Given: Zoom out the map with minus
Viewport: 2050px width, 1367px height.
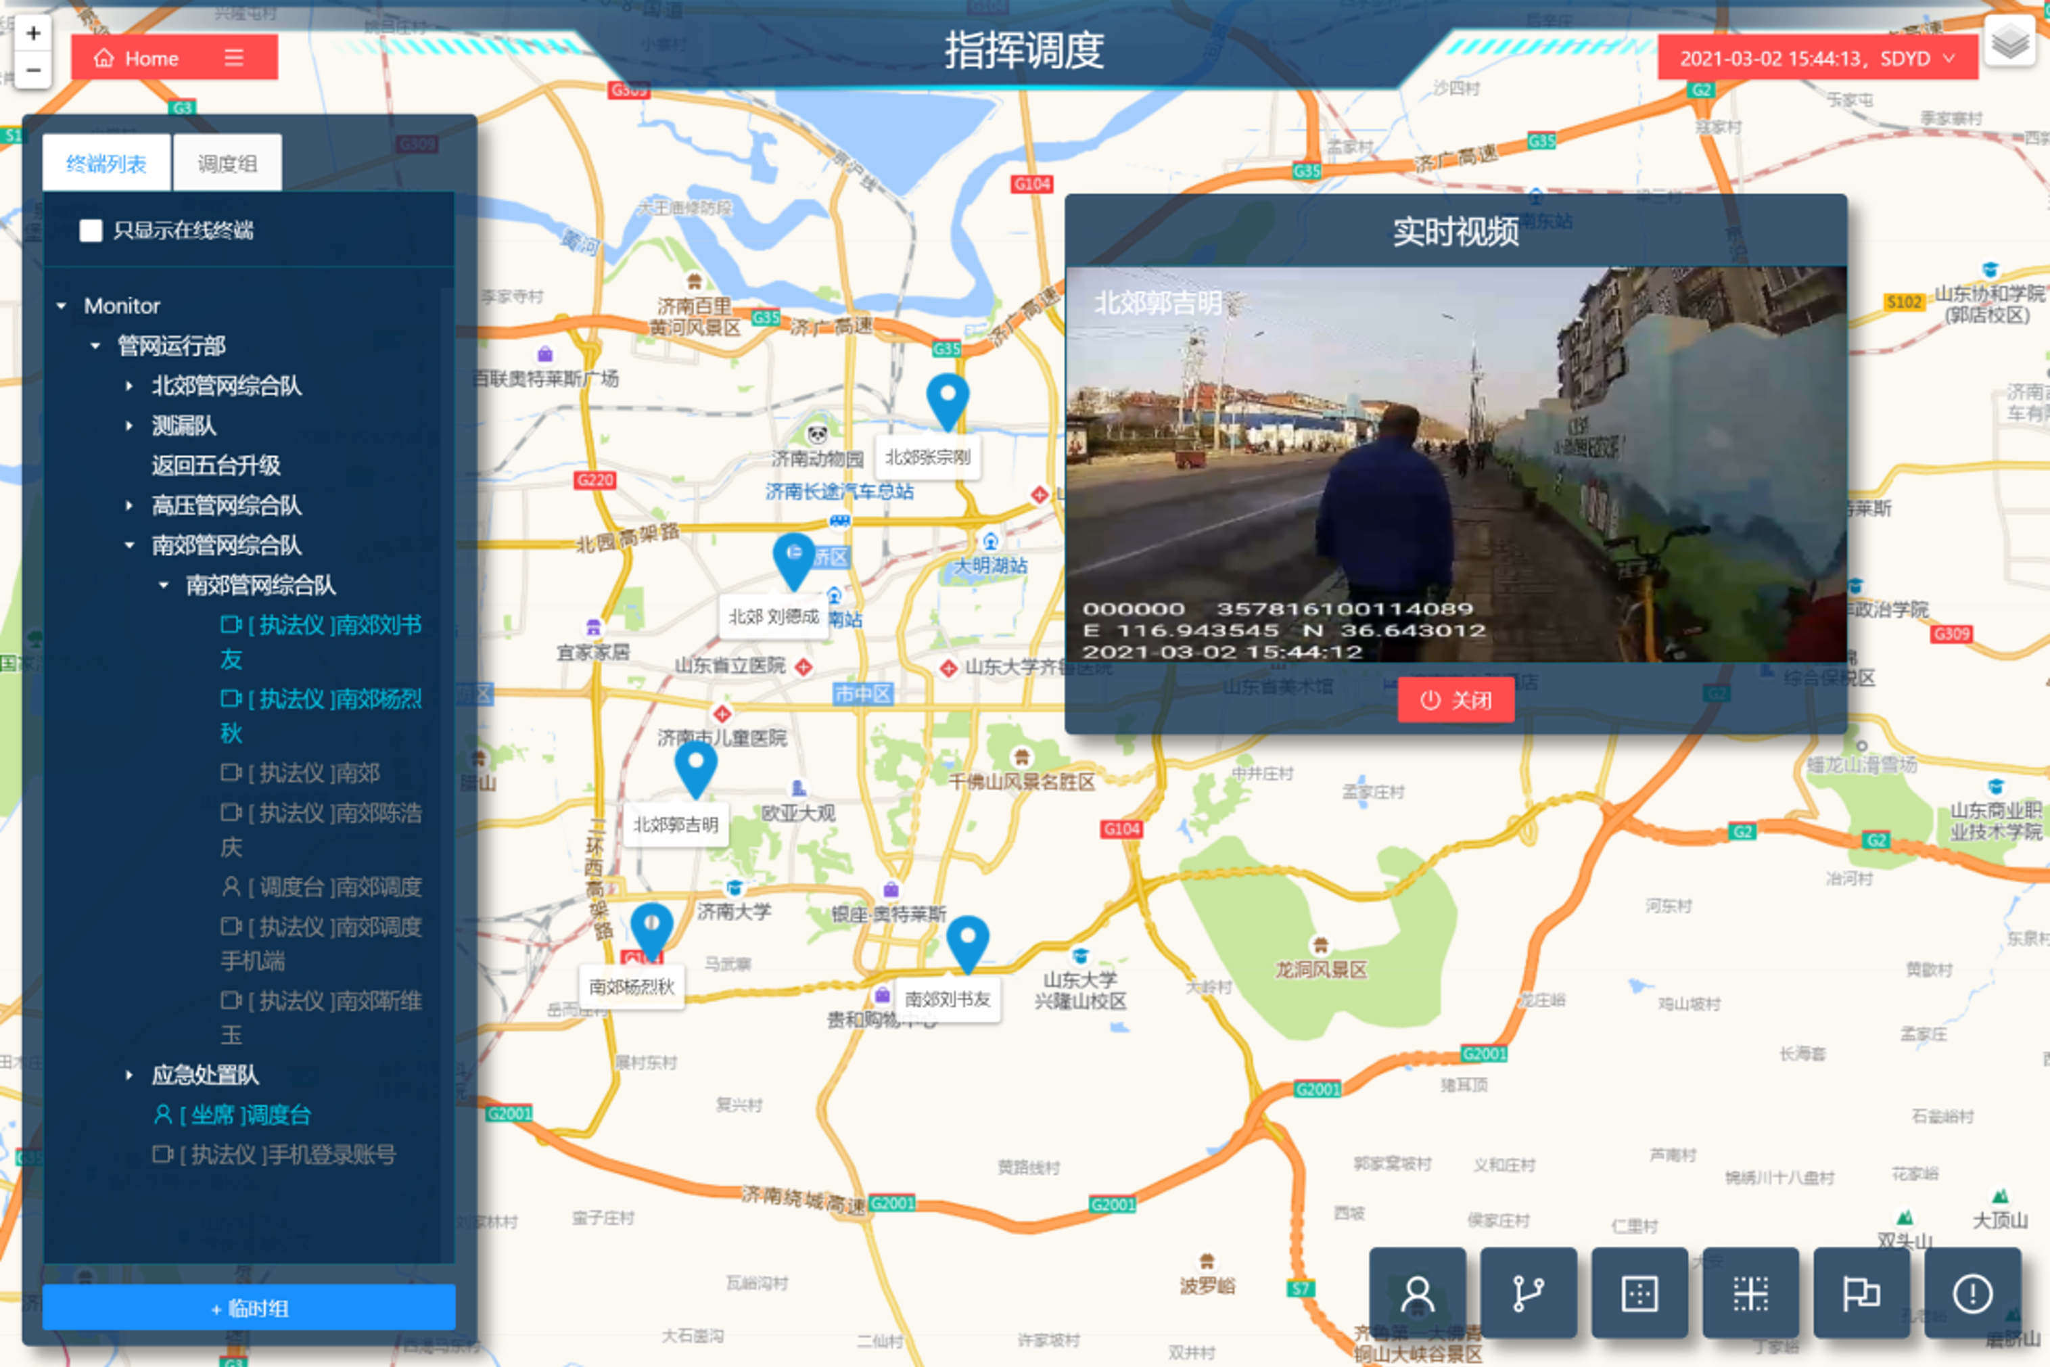Looking at the screenshot, I should [33, 70].
